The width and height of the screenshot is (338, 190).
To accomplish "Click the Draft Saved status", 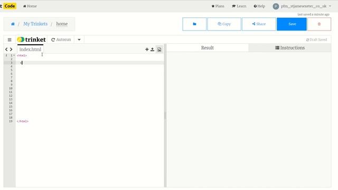I will click(x=316, y=40).
